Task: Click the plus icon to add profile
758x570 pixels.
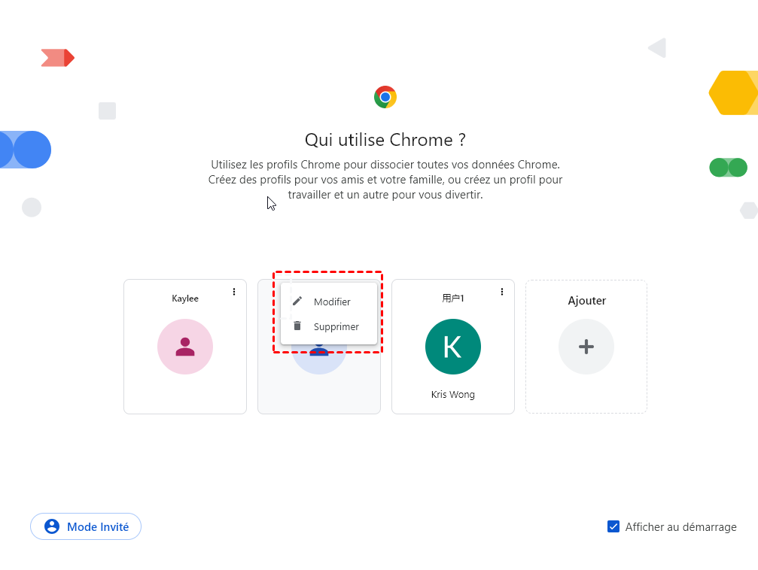Action: coord(586,347)
